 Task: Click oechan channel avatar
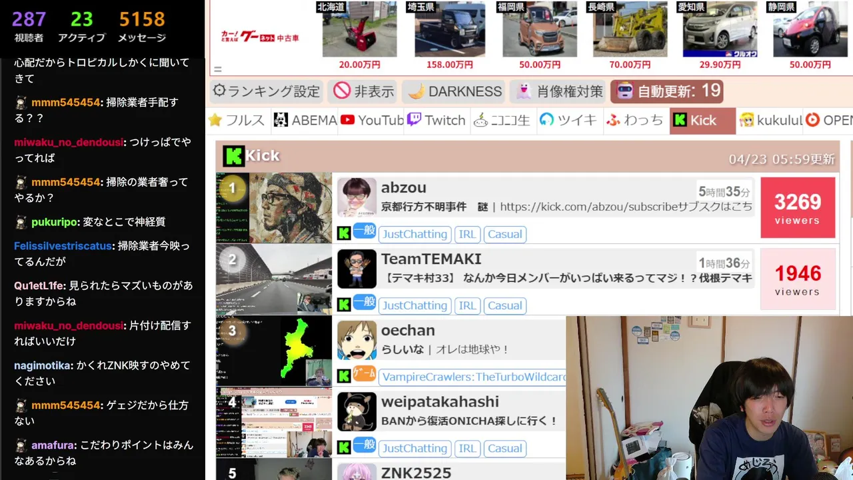click(357, 340)
